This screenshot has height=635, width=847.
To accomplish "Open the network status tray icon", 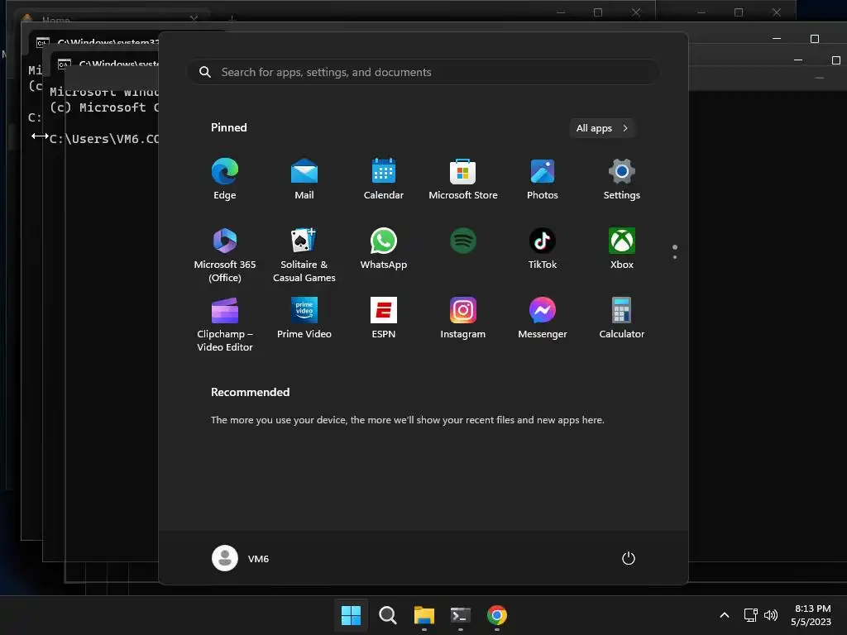I will pyautogui.click(x=750, y=615).
